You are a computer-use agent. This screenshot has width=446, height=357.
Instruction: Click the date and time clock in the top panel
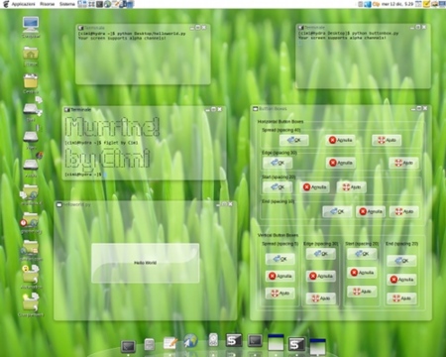click(x=397, y=4)
